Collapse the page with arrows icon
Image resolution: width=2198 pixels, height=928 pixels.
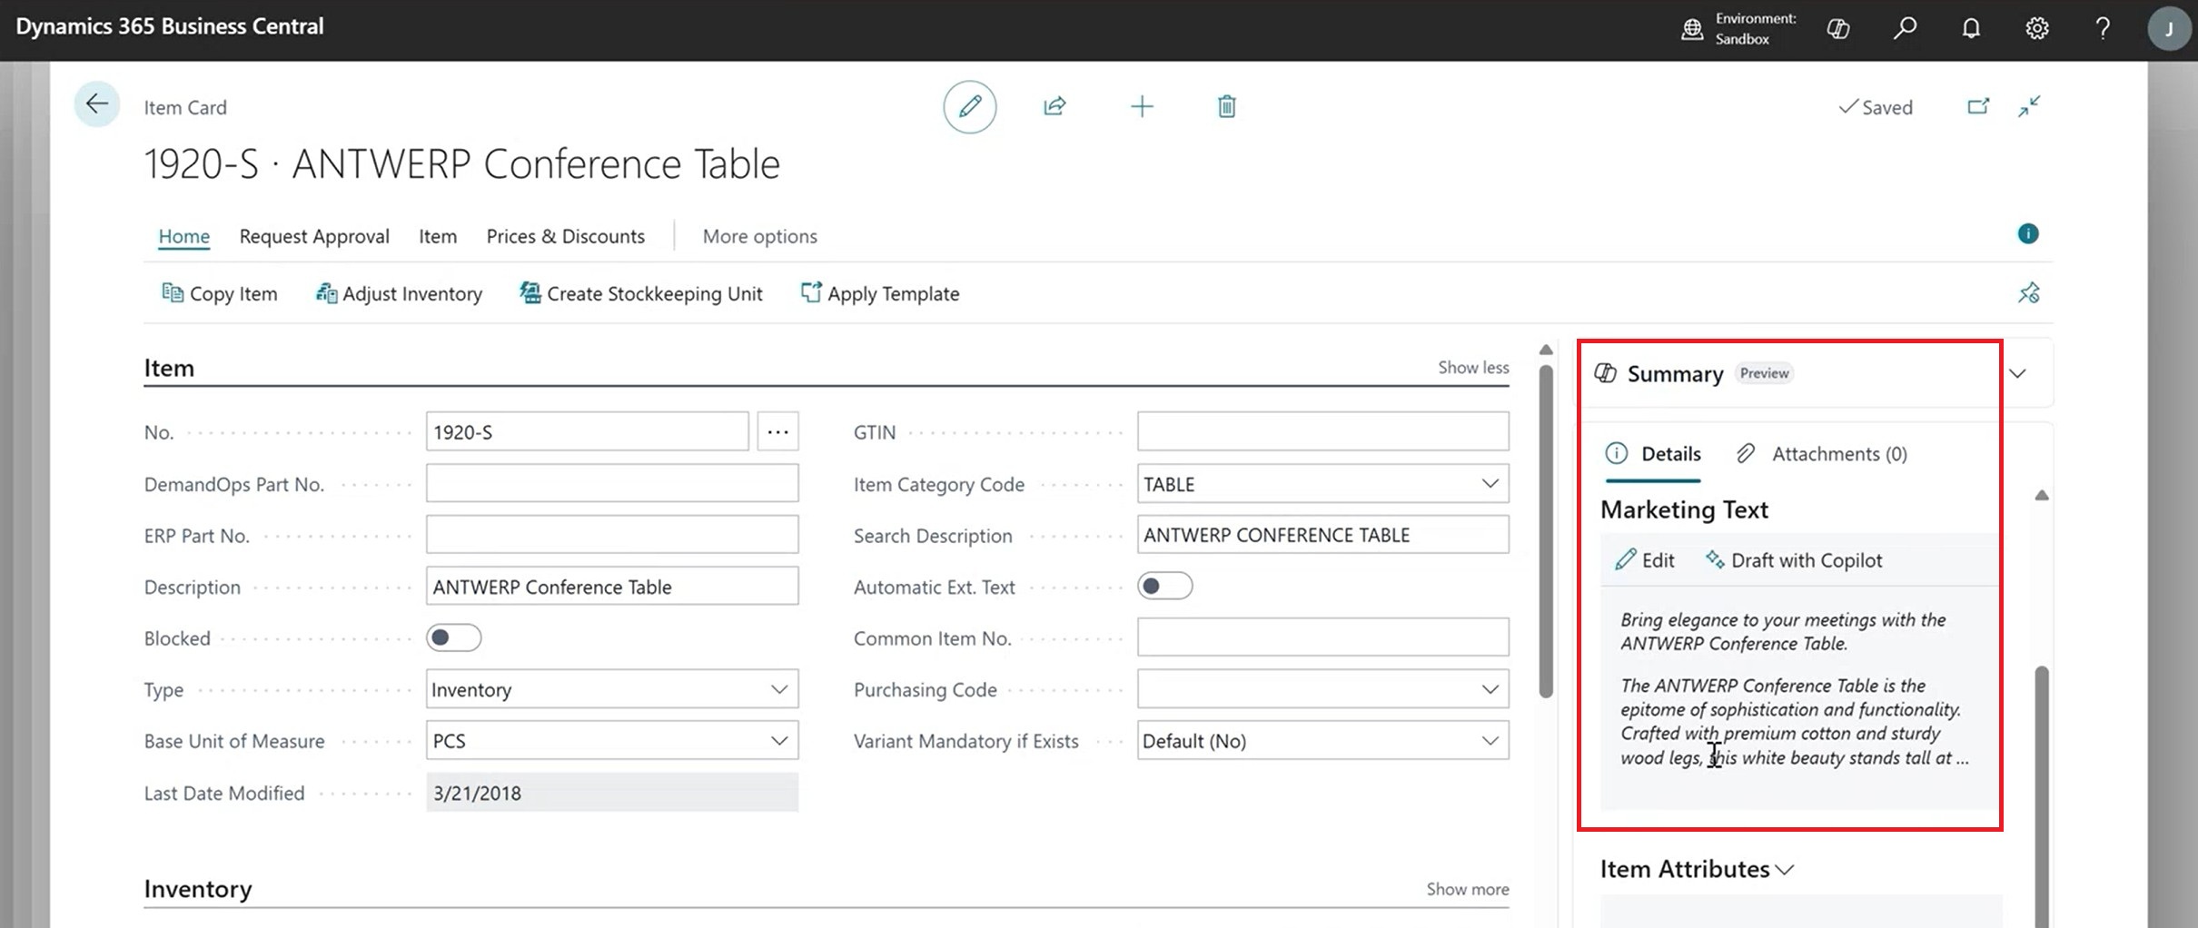pos(2029,106)
